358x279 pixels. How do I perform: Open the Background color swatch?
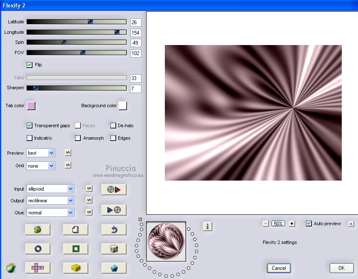pyautogui.click(x=123, y=106)
